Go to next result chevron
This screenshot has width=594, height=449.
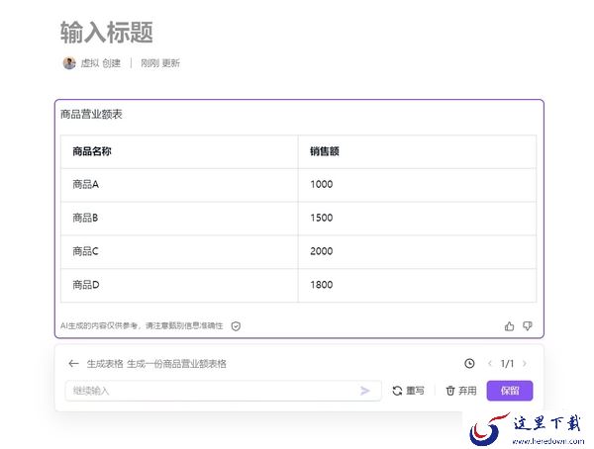[525, 363]
